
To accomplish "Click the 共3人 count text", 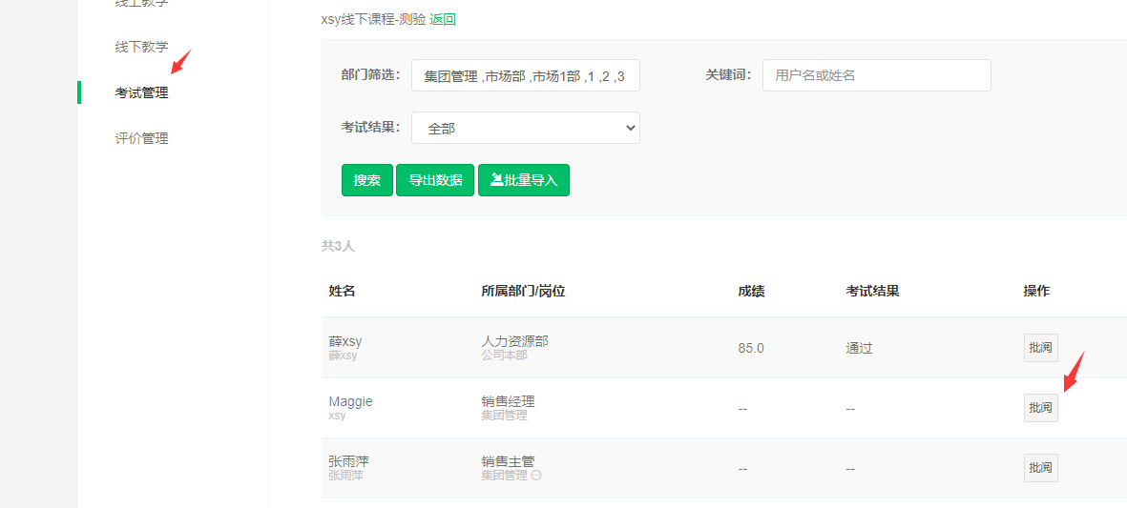I will (x=338, y=247).
